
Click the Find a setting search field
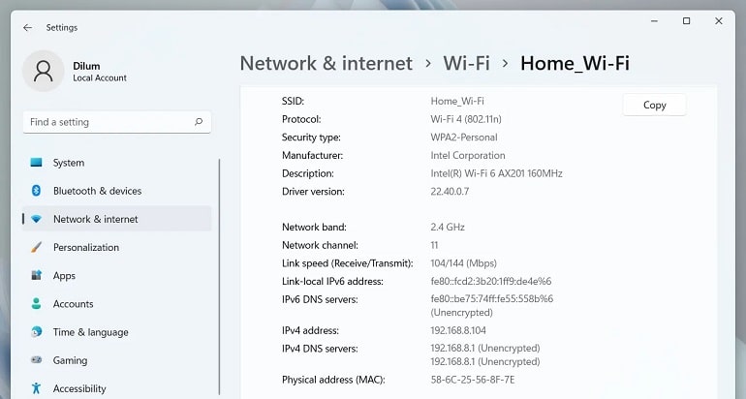pyautogui.click(x=117, y=122)
